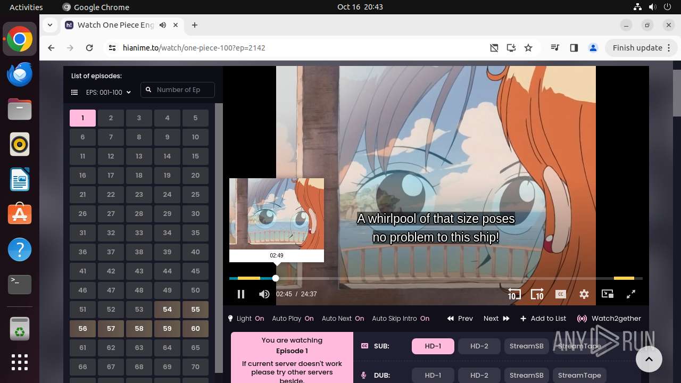Select DUB server StreamSB
The height and width of the screenshot is (383, 681).
[x=526, y=375]
